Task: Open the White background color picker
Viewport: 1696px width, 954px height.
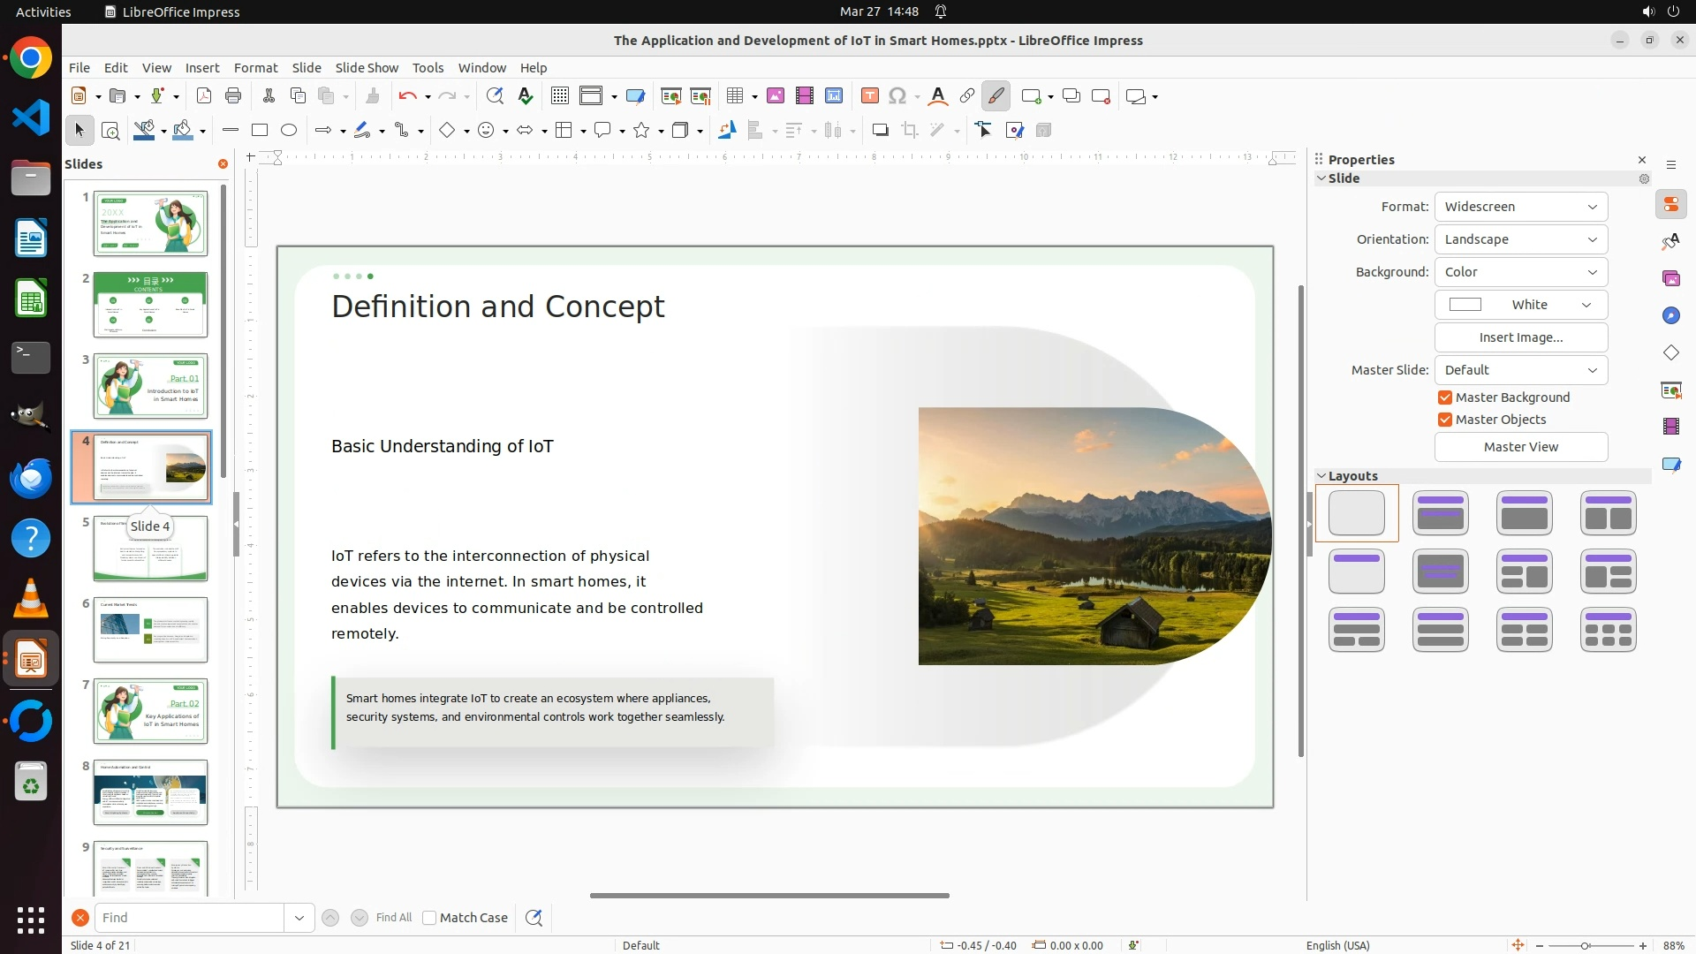Action: tap(1520, 305)
